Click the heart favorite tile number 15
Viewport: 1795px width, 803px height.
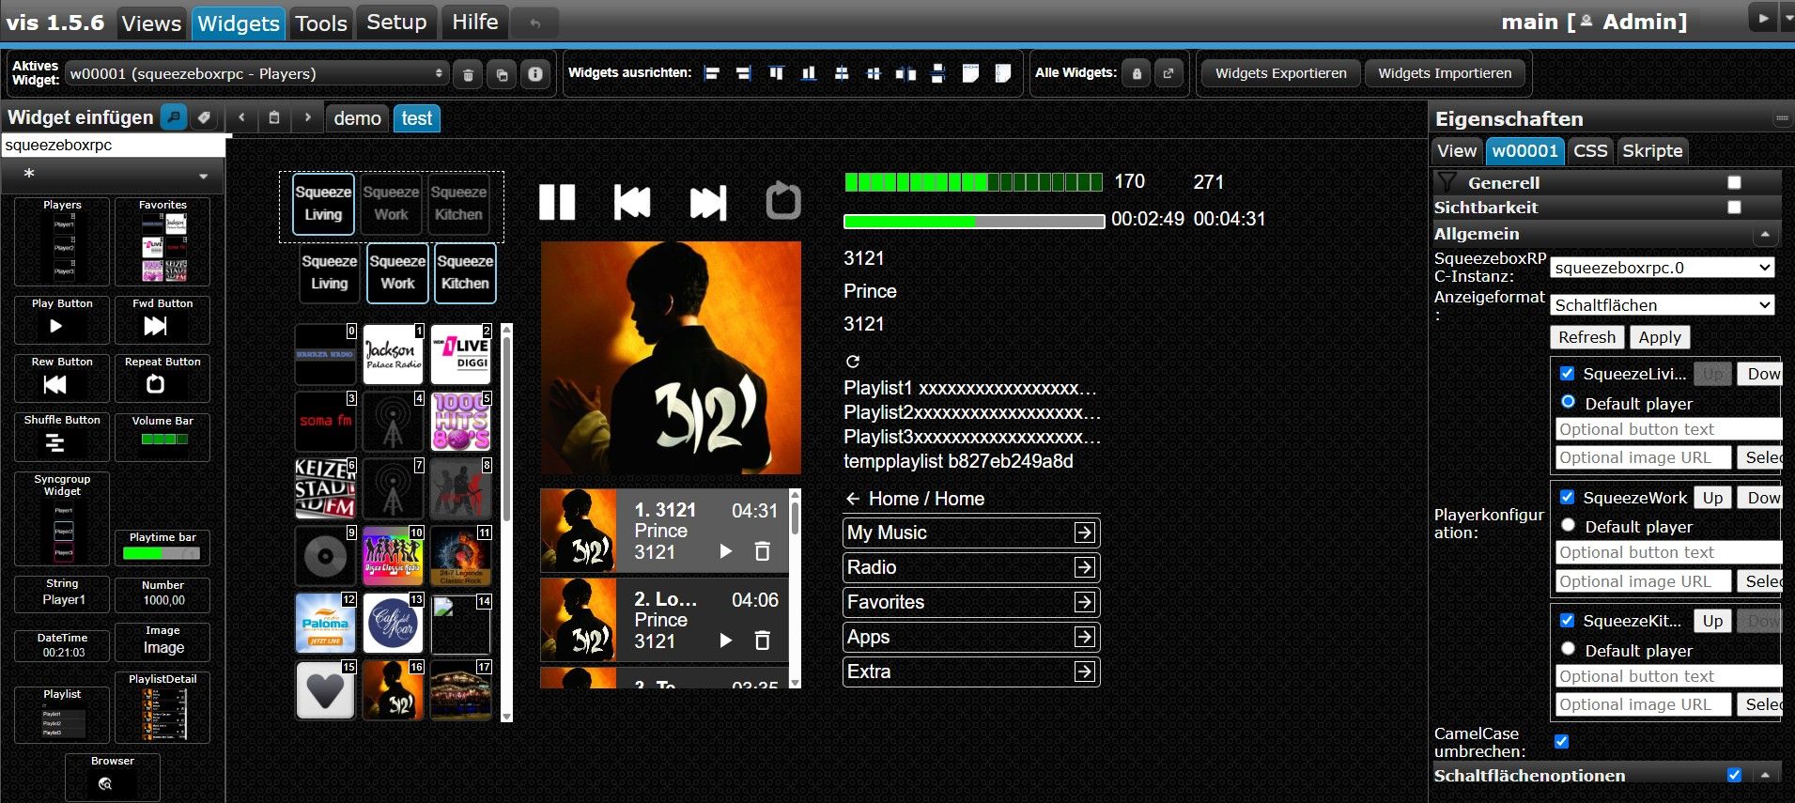(325, 690)
